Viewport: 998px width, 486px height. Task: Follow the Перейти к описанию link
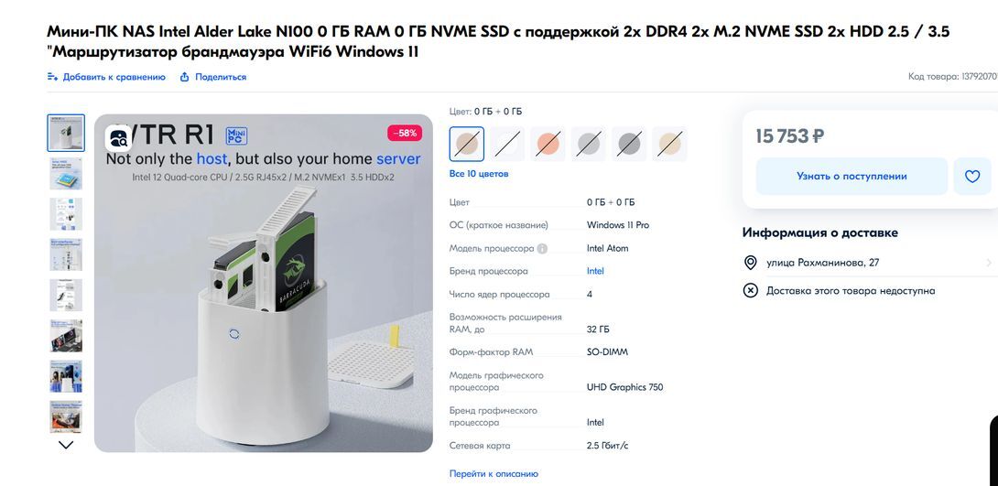[x=494, y=474]
